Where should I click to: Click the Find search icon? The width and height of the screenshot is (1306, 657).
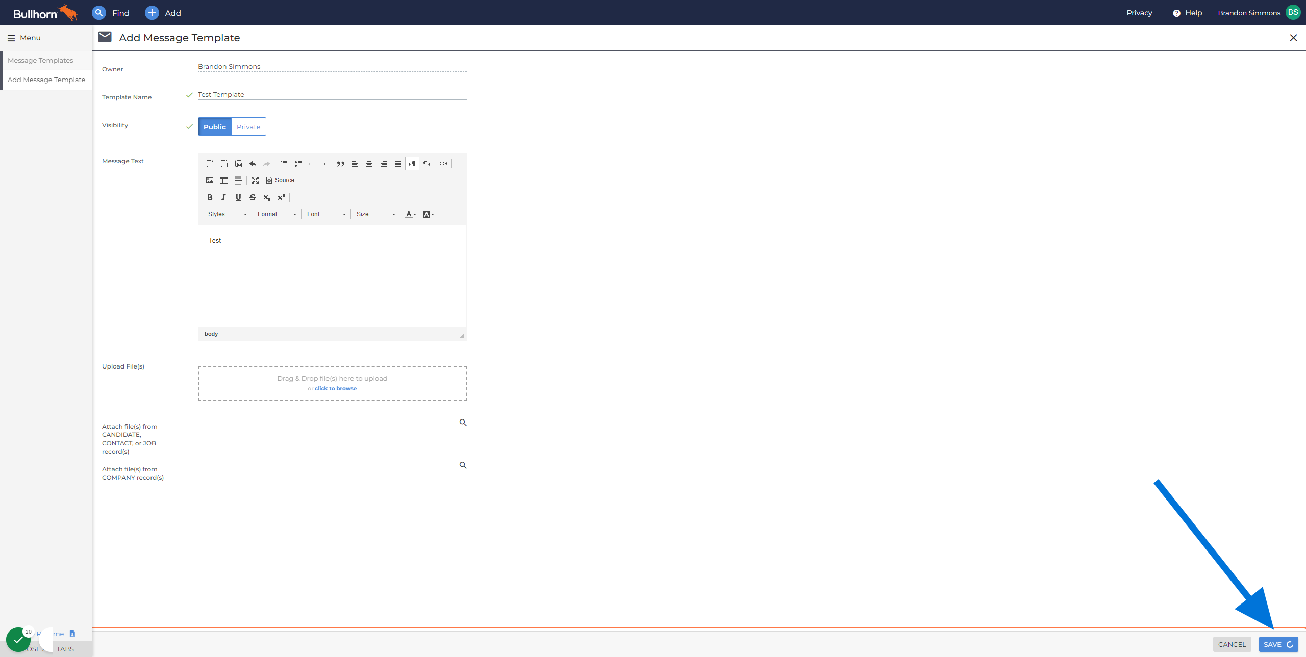99,13
